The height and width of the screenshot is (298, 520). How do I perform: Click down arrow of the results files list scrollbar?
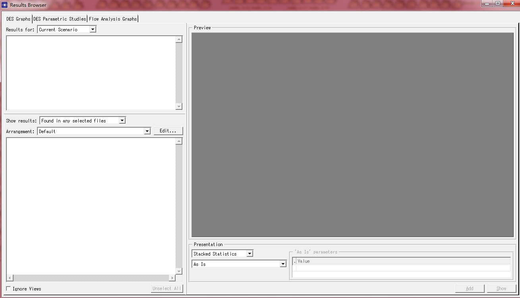[179, 107]
